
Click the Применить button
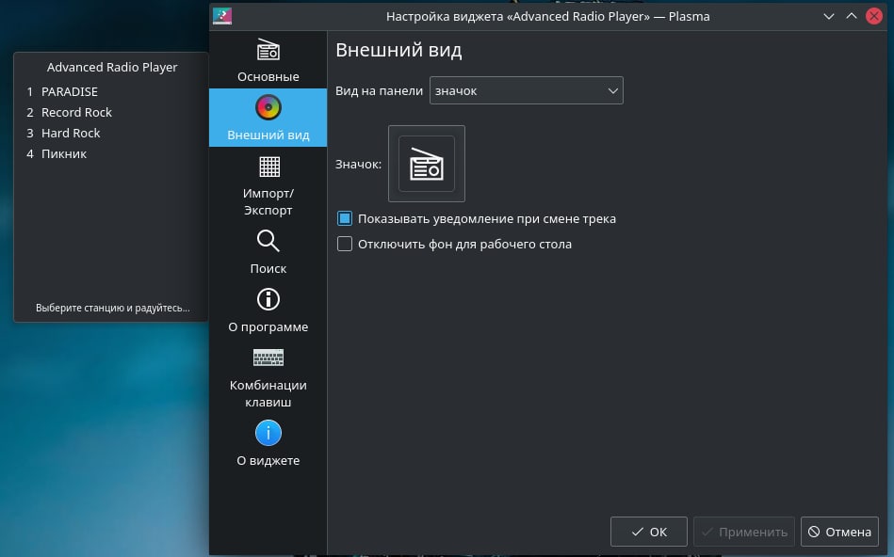pyautogui.click(x=744, y=532)
